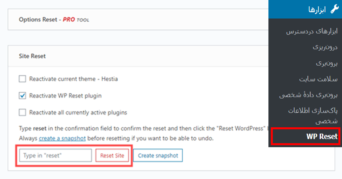Expand the Options Reset PRO tool panel
This screenshot has width=342, height=179.
click(x=138, y=19)
